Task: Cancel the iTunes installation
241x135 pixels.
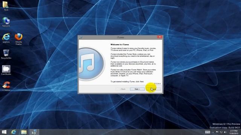Action: [153, 89]
